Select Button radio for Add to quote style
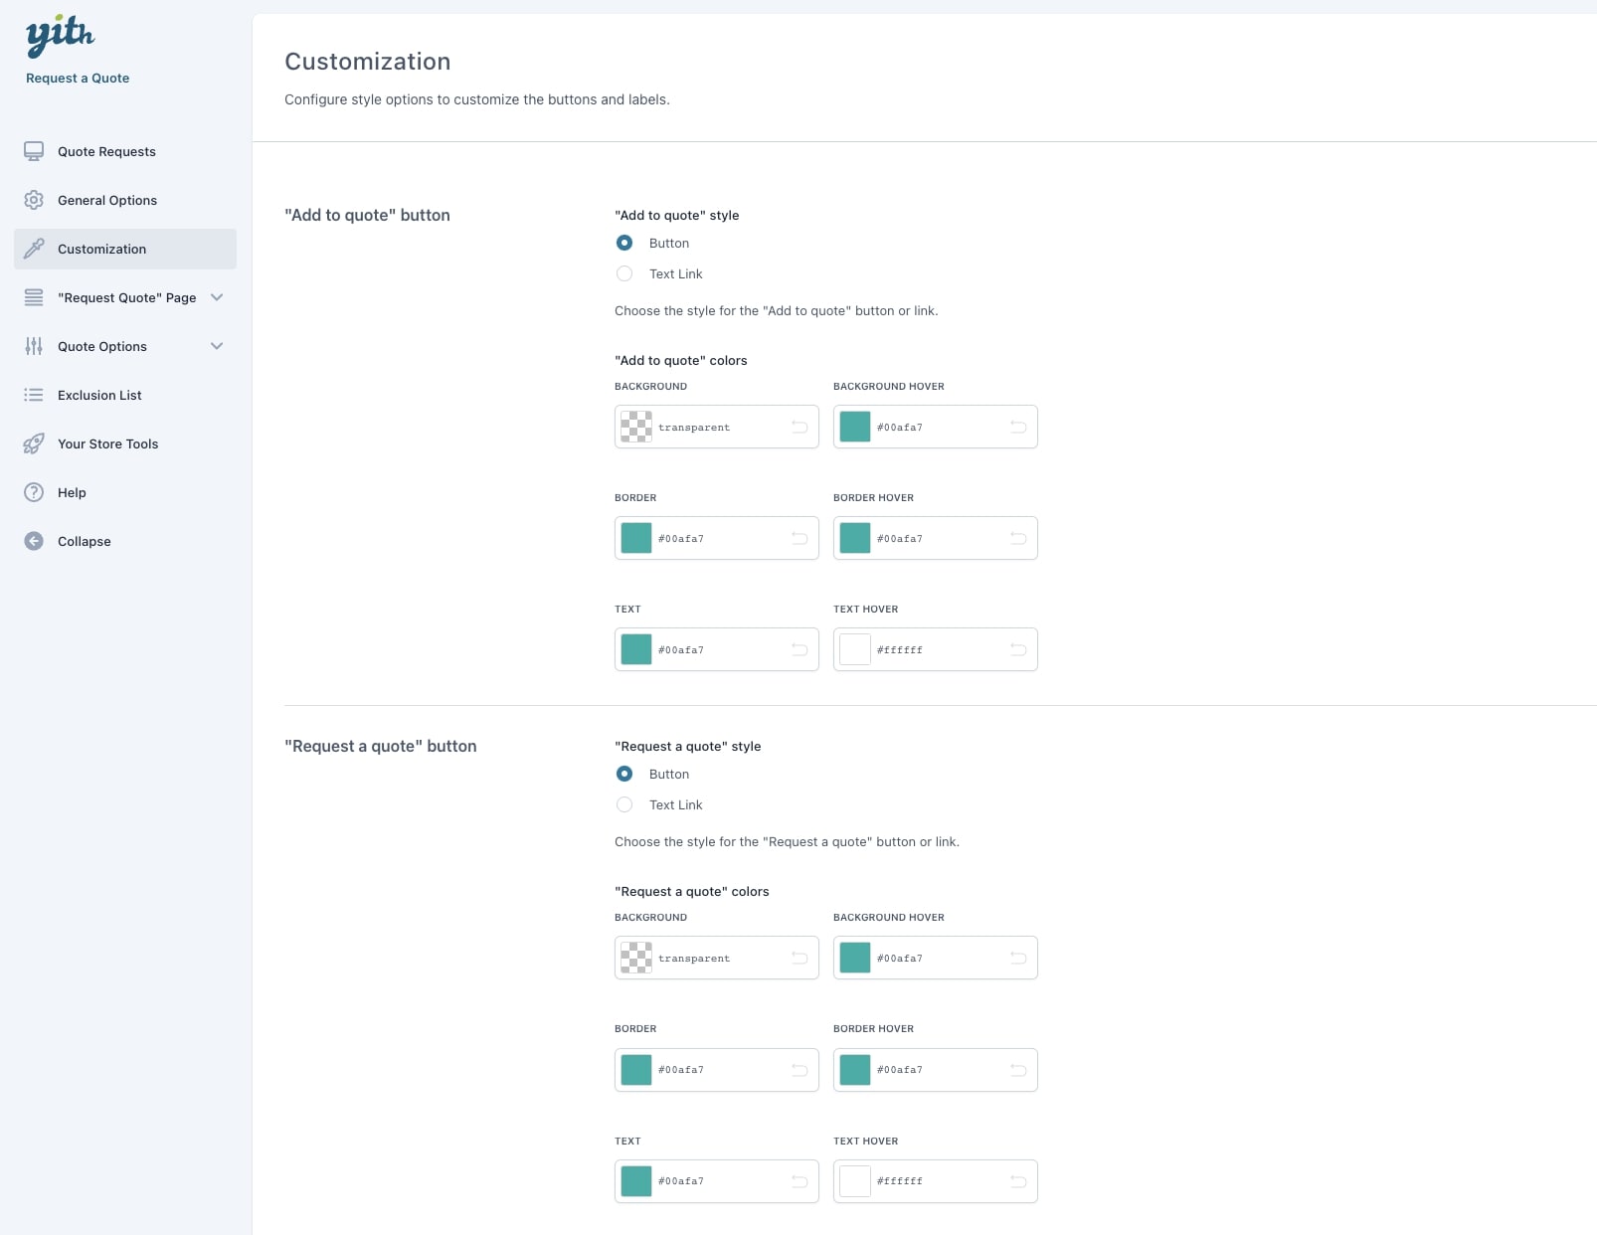Screen dimensions: 1597x1235 (x=624, y=243)
